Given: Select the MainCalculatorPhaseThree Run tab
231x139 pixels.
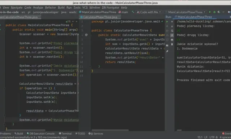Looking at the screenshot, I should coord(195,17).
